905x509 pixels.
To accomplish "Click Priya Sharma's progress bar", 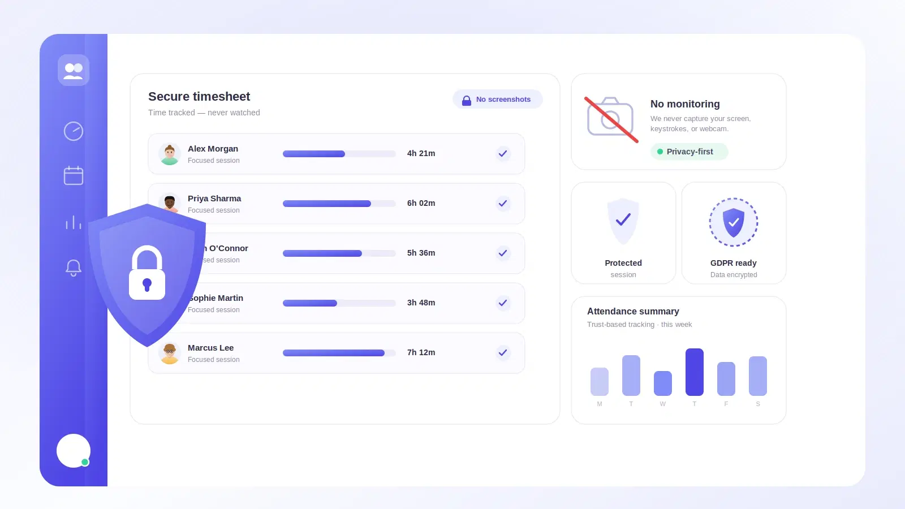I will click(x=339, y=204).
